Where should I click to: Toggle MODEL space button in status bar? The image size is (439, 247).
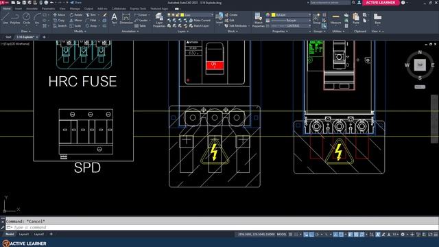point(282,235)
